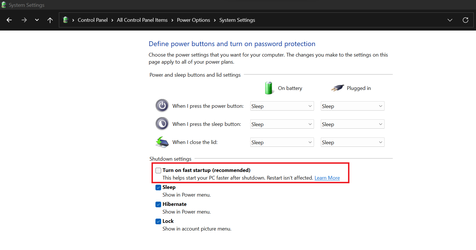Click Control Panel breadcrumb
The image size is (476, 250).
(93, 20)
